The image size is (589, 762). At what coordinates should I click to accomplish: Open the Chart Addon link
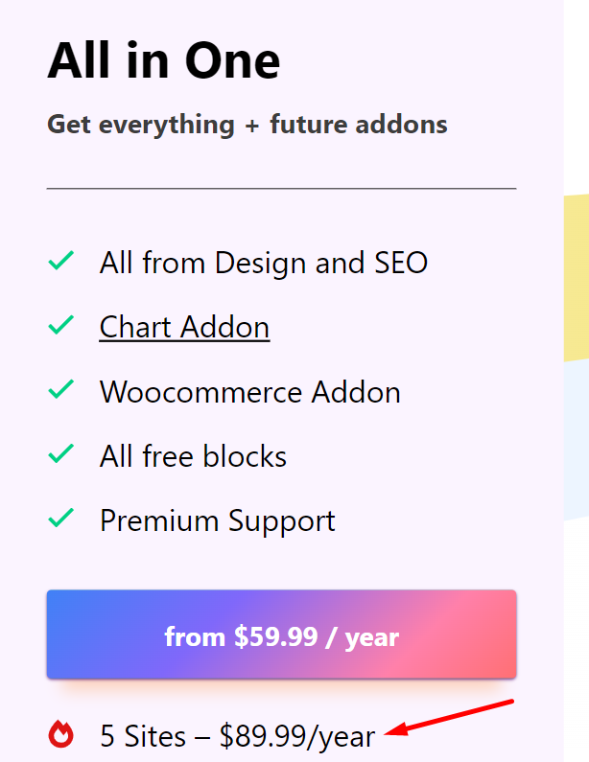[x=184, y=327]
